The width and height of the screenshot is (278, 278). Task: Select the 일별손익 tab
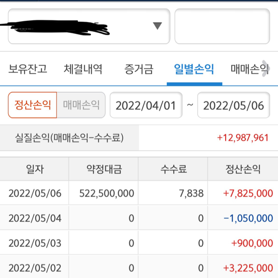(194, 70)
